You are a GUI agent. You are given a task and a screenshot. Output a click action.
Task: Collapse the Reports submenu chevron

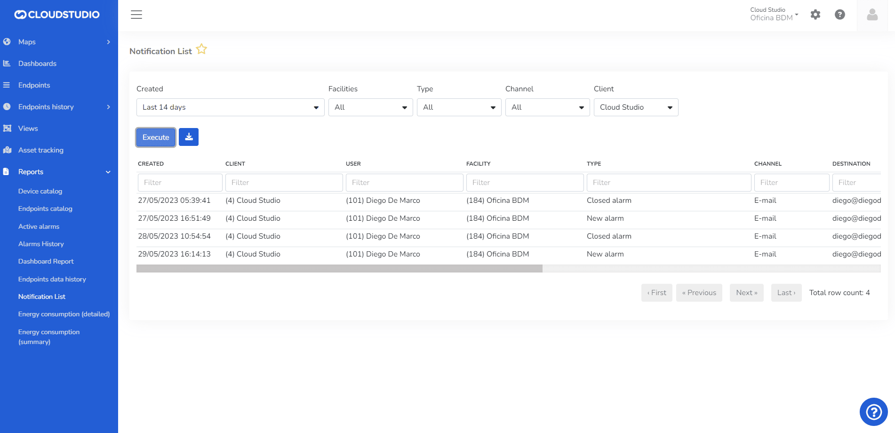coord(108,172)
